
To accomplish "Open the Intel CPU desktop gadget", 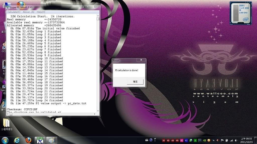I will coord(240,13).
